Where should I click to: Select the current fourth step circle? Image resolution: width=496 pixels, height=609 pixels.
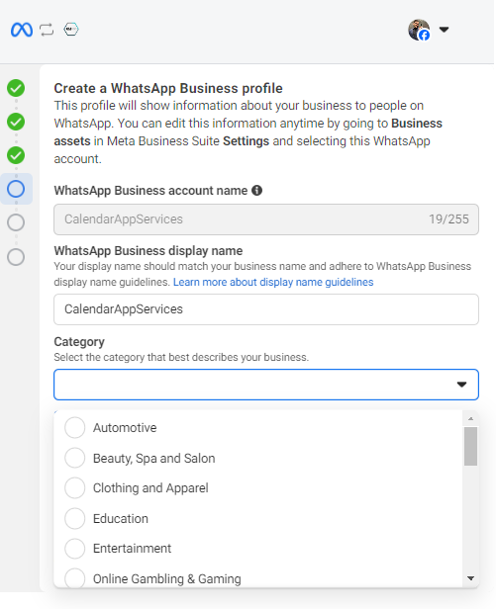point(16,189)
